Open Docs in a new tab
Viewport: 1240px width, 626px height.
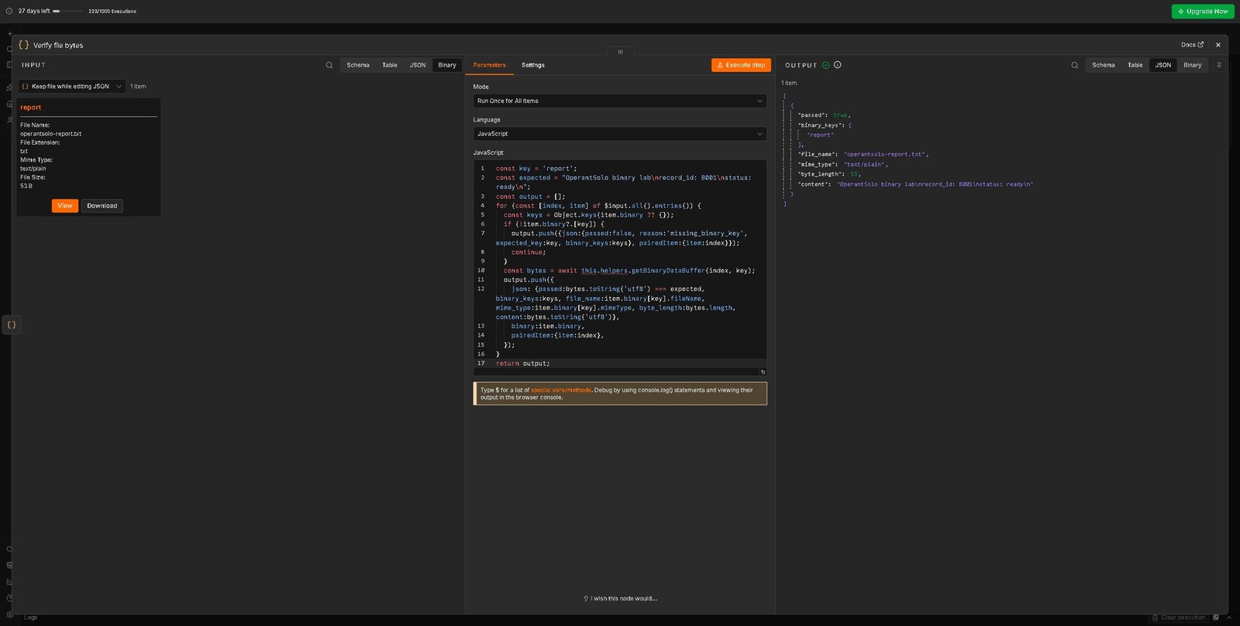[x=1192, y=45]
